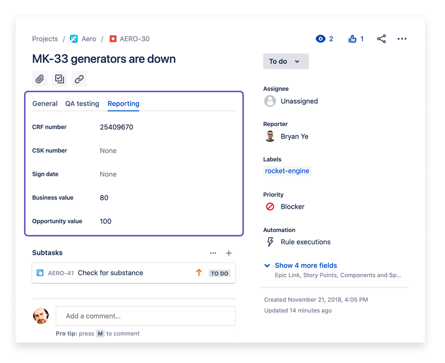Open the Subtasks more options menu

click(213, 253)
